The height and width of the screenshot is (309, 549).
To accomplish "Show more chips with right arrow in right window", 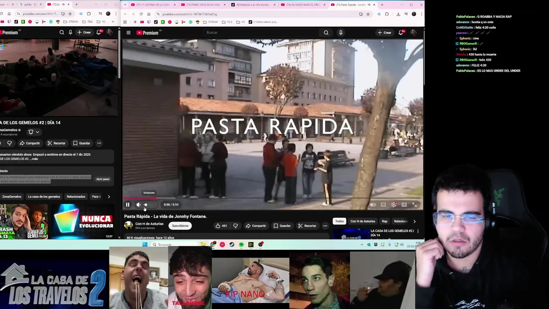I will 414,221.
